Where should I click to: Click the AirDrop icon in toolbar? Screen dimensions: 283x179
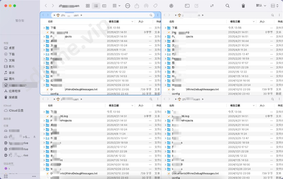pos(146,6)
